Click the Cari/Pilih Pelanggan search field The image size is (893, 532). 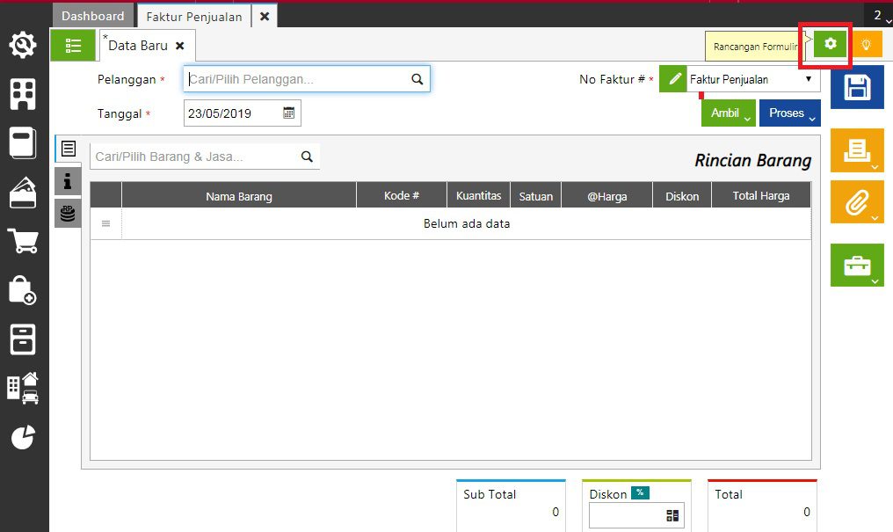pyautogui.click(x=297, y=79)
